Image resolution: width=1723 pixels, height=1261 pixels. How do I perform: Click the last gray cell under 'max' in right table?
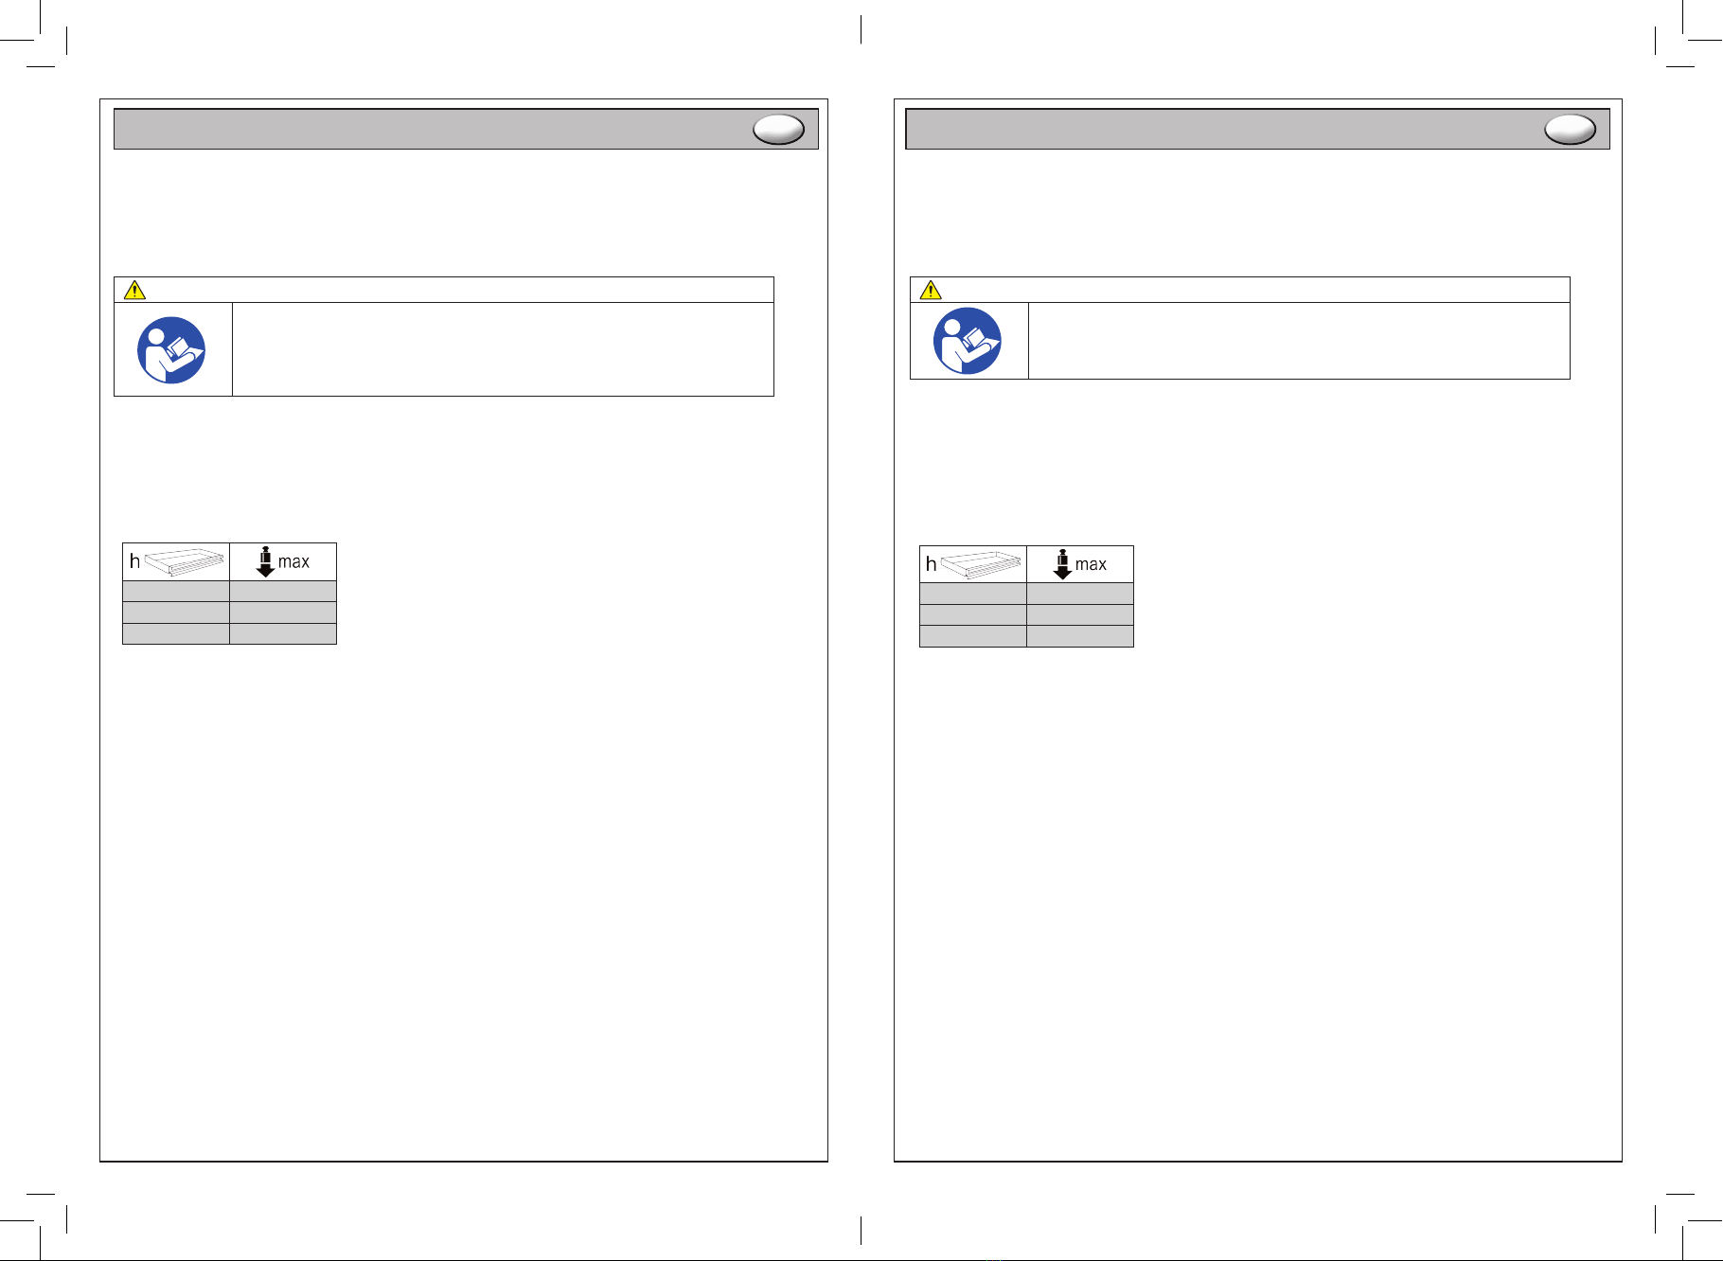[x=1080, y=636]
